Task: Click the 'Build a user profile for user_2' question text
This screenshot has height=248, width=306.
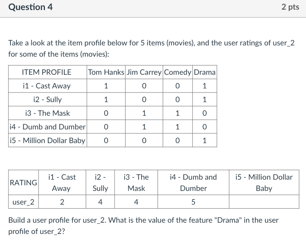Action: [x=143, y=226]
